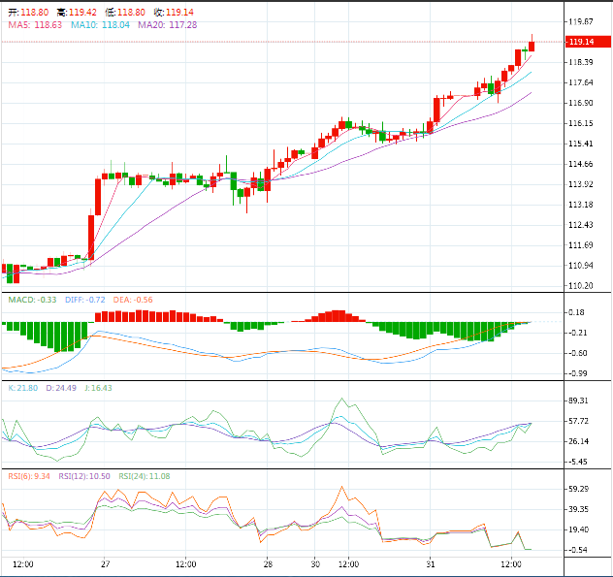Select the MA20 legend label
Viewport: 613px width, 577px height.
[167, 24]
